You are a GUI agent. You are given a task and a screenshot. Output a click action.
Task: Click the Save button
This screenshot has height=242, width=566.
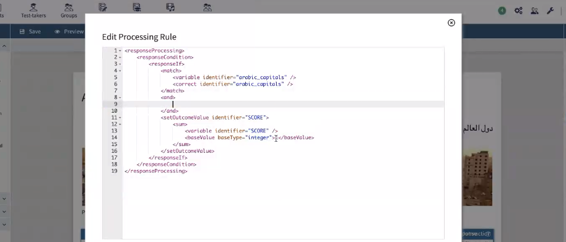coord(30,32)
